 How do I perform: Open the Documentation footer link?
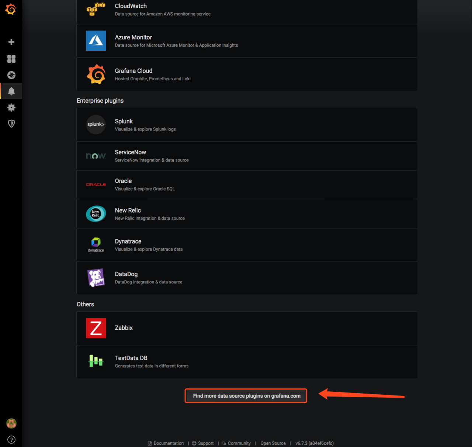[166, 443]
